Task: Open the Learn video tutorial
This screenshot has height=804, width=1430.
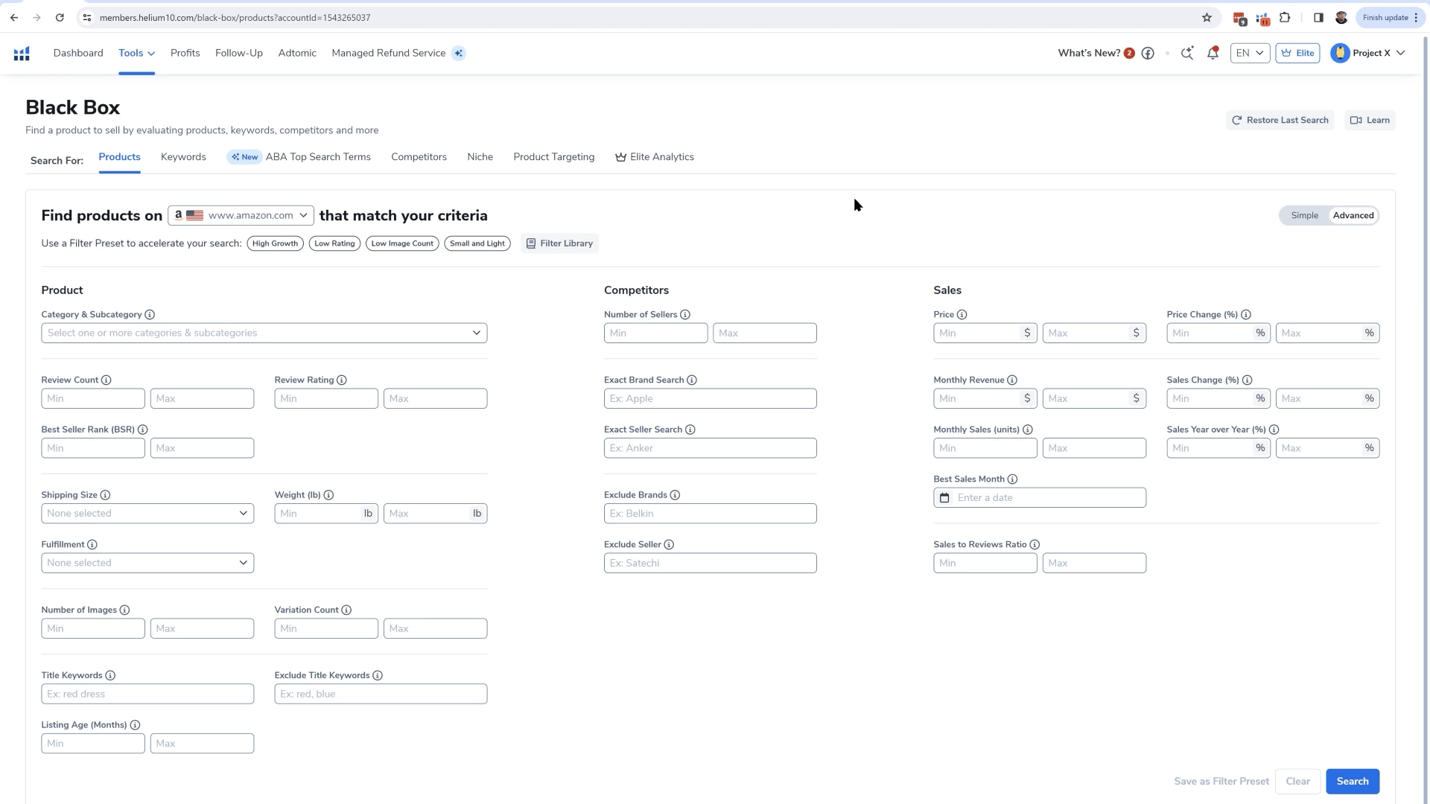Action: tap(1369, 120)
